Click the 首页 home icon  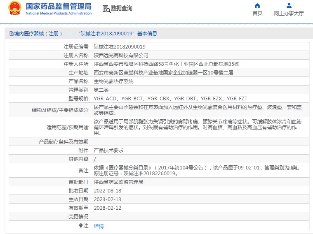click(257, 5)
